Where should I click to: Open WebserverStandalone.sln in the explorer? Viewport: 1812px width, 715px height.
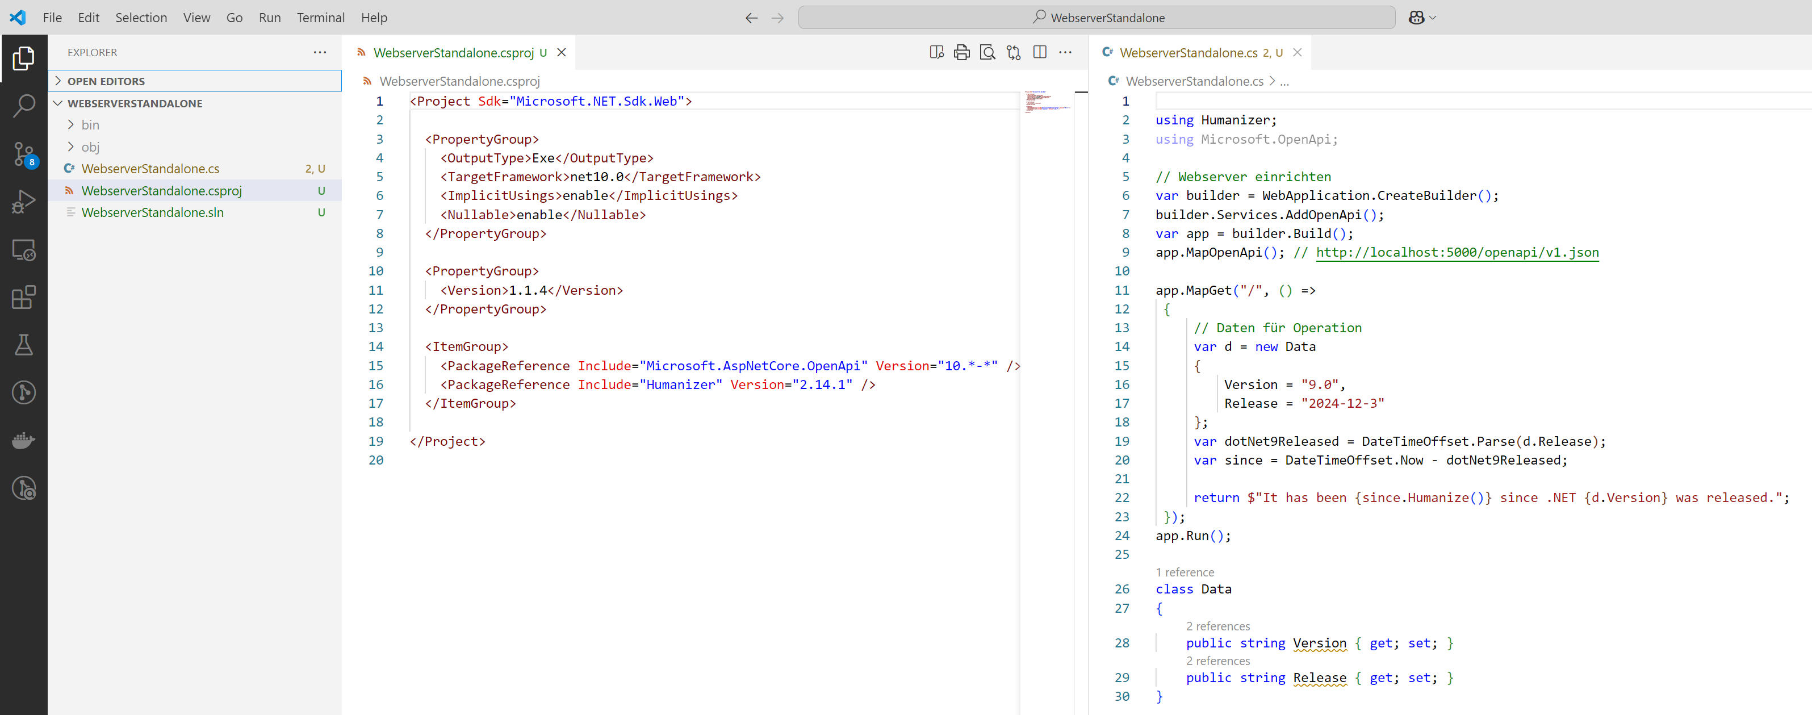(195, 212)
